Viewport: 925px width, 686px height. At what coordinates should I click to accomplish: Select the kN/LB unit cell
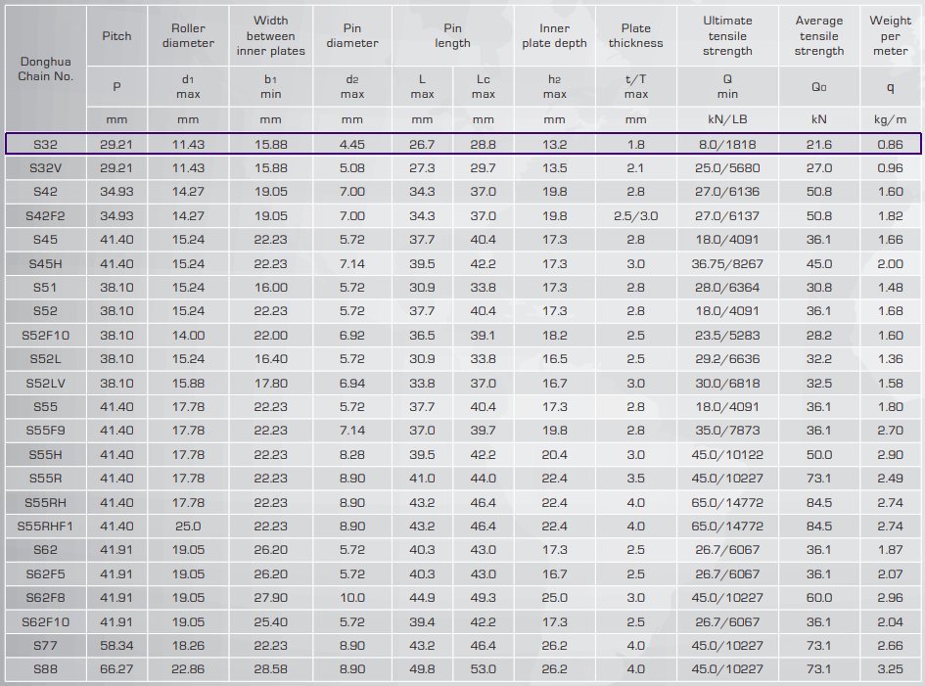coord(727,119)
